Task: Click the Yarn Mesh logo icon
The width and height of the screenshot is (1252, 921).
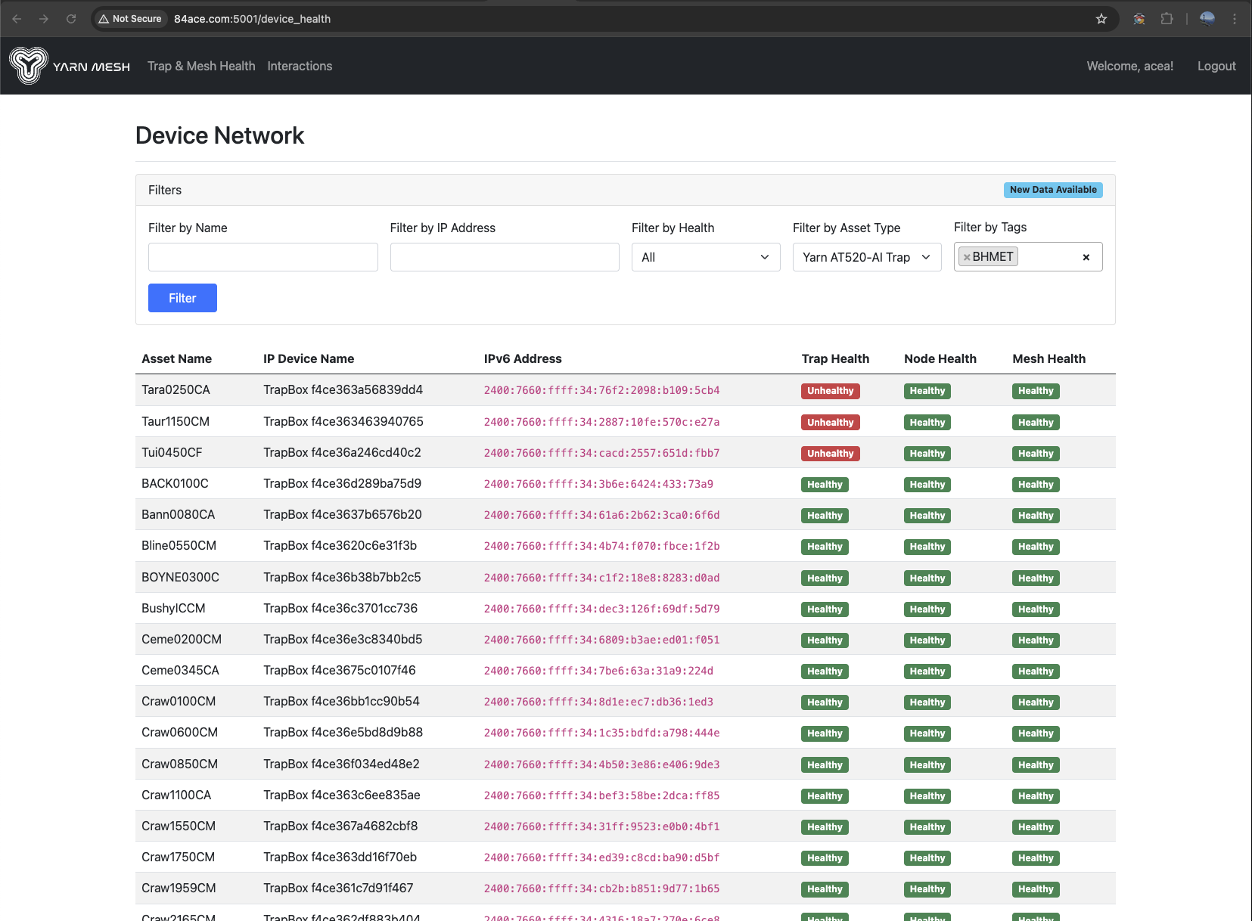Action: (x=29, y=66)
